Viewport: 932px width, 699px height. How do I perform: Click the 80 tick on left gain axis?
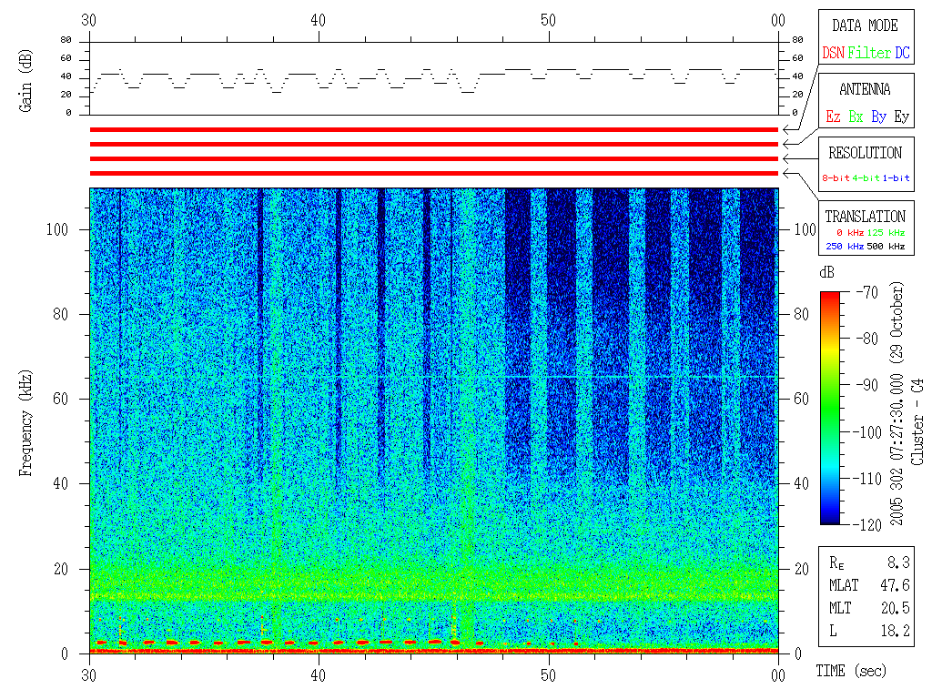(x=66, y=40)
